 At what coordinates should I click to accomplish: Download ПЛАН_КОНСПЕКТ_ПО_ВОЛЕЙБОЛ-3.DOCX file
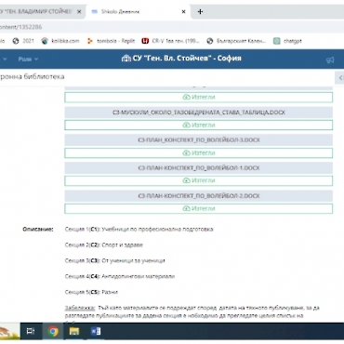(198, 152)
